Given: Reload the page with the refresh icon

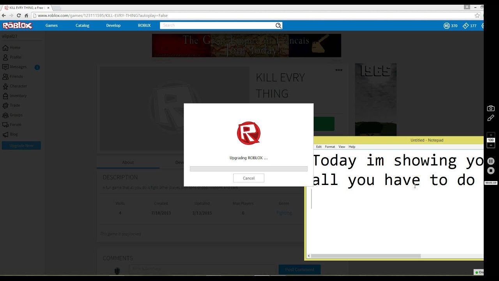Looking at the screenshot, I should 19,16.
